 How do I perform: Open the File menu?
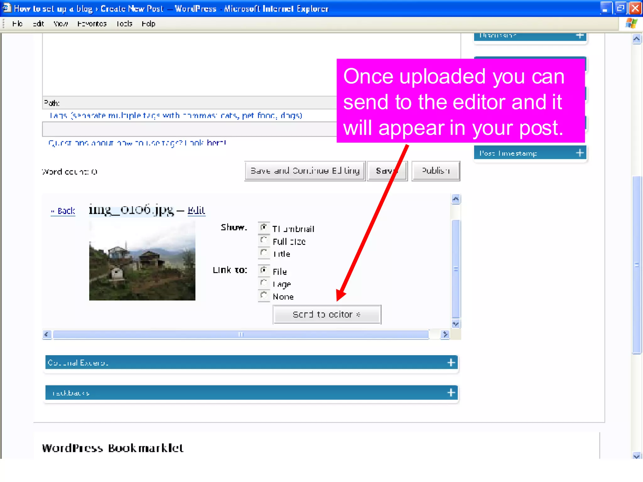pyautogui.click(x=17, y=24)
